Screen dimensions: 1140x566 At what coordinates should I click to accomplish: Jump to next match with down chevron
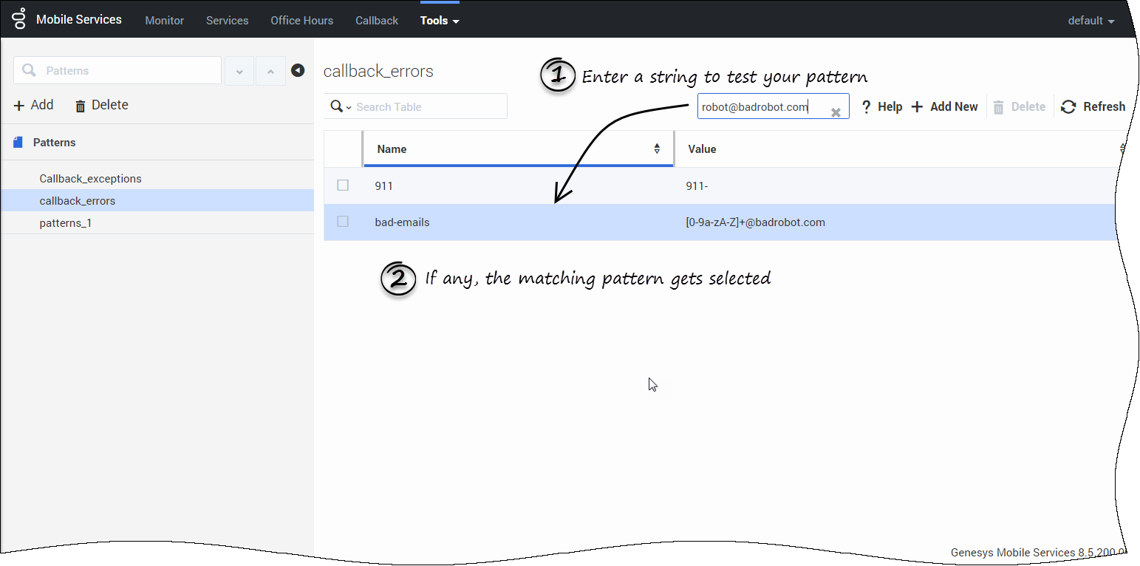[x=239, y=71]
